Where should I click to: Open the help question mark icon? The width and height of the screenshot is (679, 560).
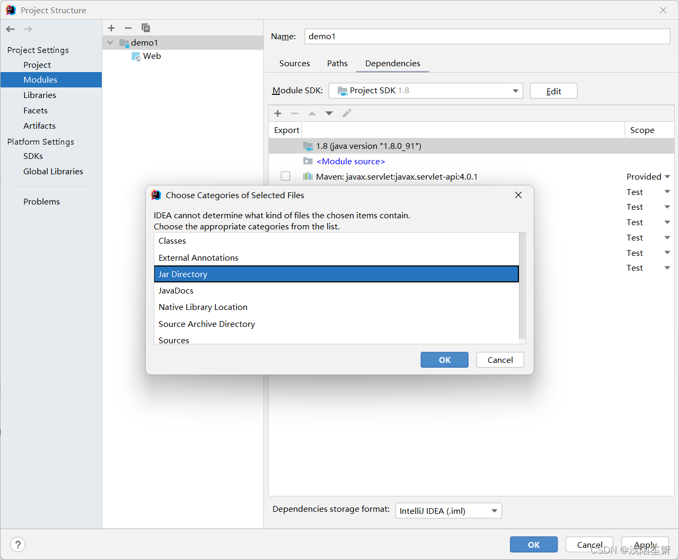pos(17,544)
